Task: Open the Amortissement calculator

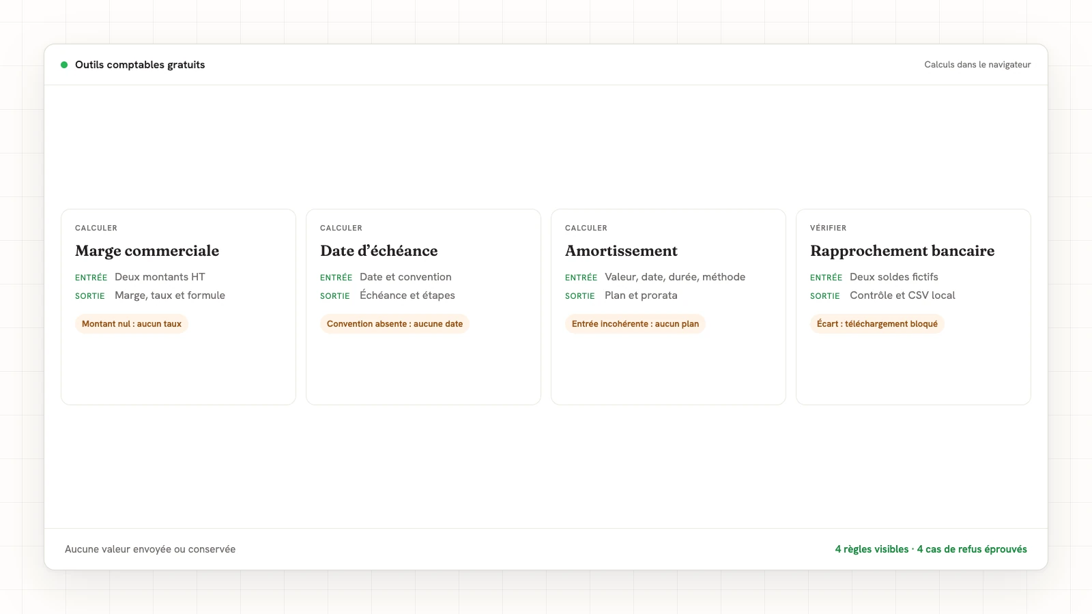Action: 668,307
